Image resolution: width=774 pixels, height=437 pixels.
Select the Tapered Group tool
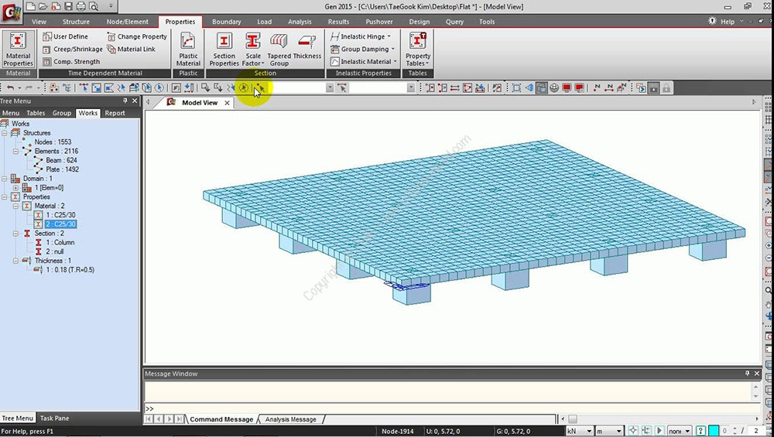(279, 49)
